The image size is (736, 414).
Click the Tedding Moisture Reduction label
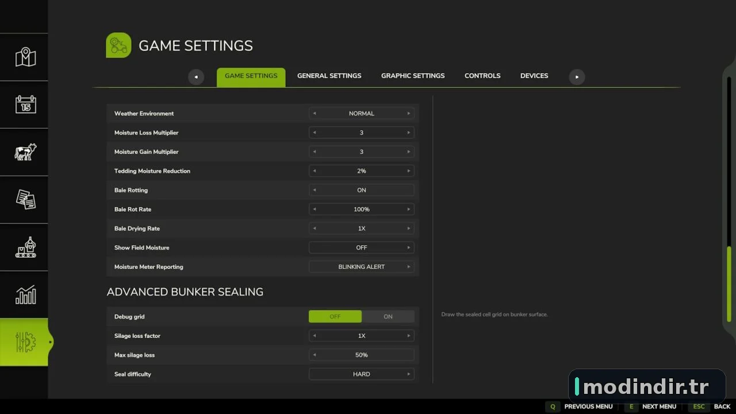coord(152,171)
